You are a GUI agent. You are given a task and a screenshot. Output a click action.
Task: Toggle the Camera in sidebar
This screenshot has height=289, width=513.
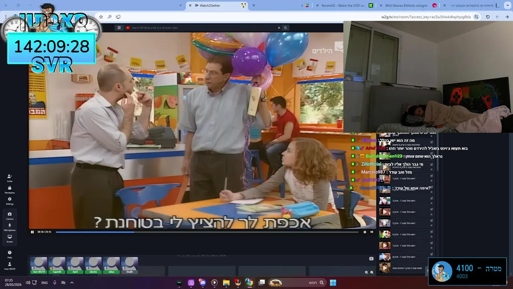coord(10,216)
